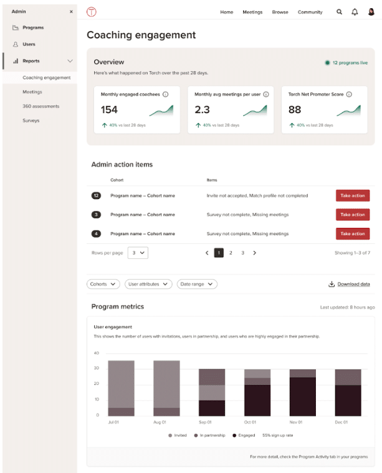Close the Admin sidebar panel
382x473 pixels.
tap(70, 12)
